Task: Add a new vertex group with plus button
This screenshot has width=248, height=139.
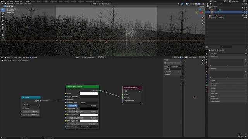Action: [245, 60]
